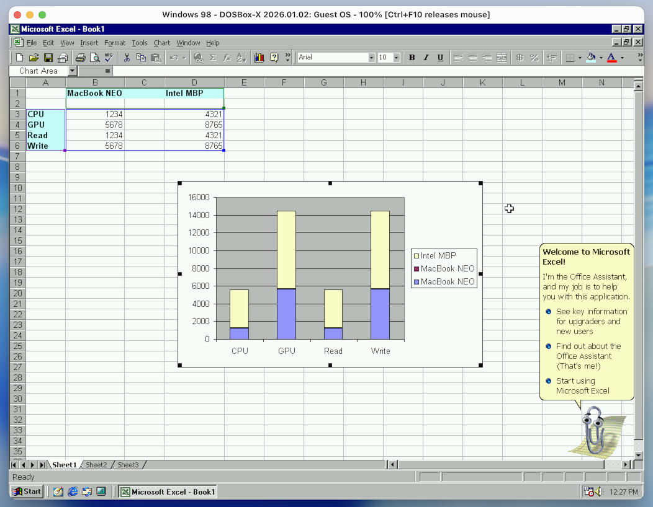Select column header F
This screenshot has height=507, width=653.
pos(284,82)
